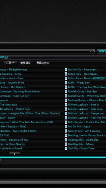Click inside the search box
Viewport: 106px width, 188px height.
point(101,51)
